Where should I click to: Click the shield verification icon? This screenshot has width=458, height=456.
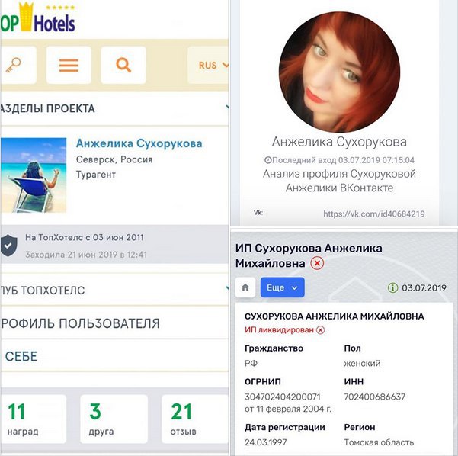[x=8, y=246]
